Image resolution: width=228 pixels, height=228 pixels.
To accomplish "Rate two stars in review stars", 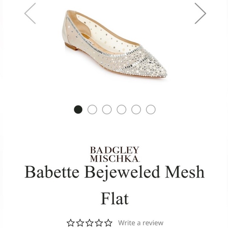I will coord(80,223).
